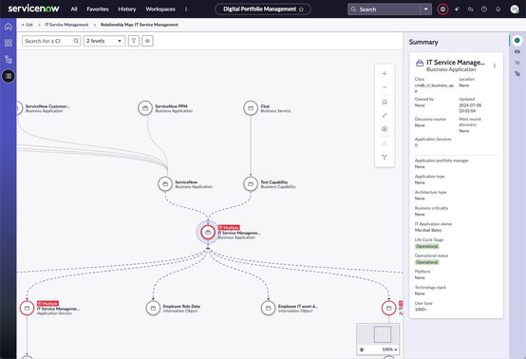Click the home icon in left sidebar

[x=8, y=27]
